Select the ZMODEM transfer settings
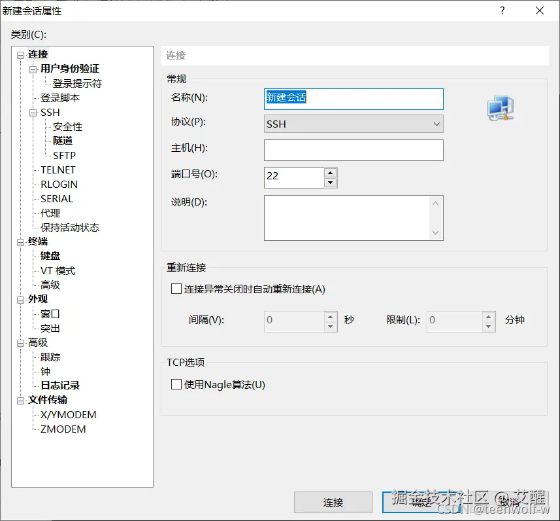The width and height of the screenshot is (560, 521). tap(65, 429)
